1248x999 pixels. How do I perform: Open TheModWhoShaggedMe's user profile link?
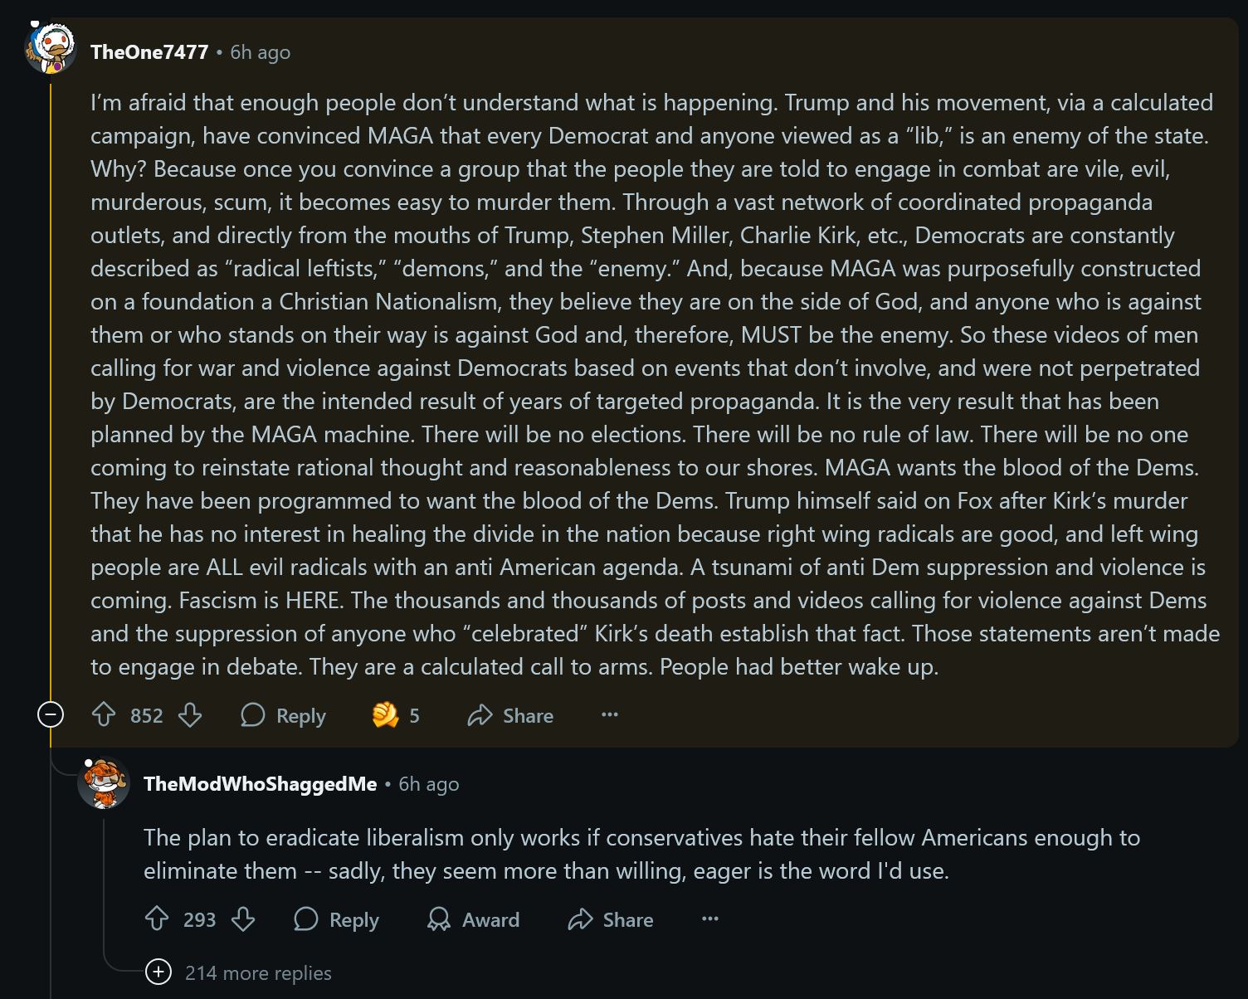click(260, 784)
